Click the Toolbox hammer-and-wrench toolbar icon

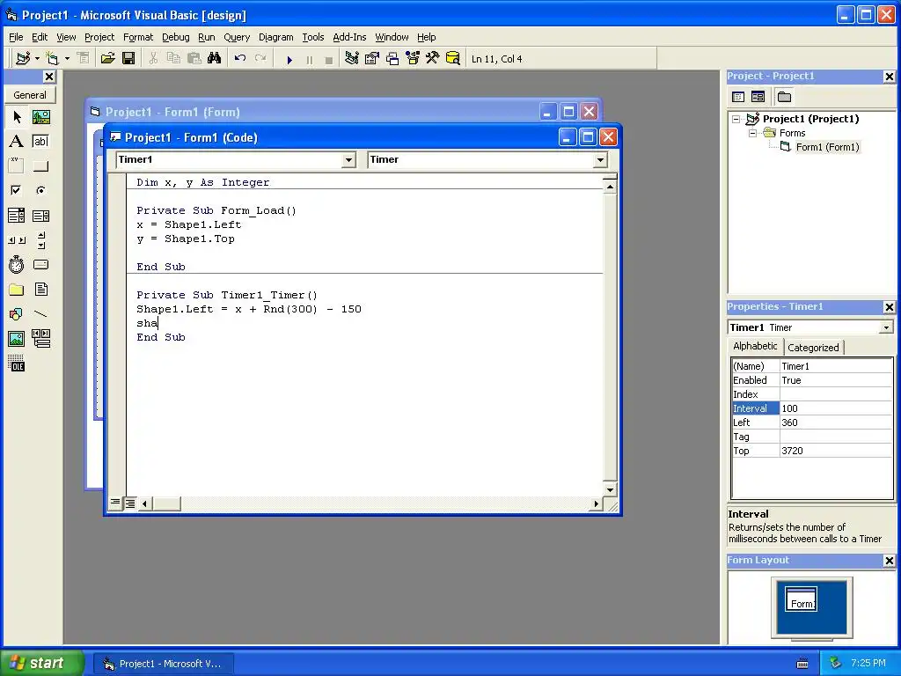(432, 58)
